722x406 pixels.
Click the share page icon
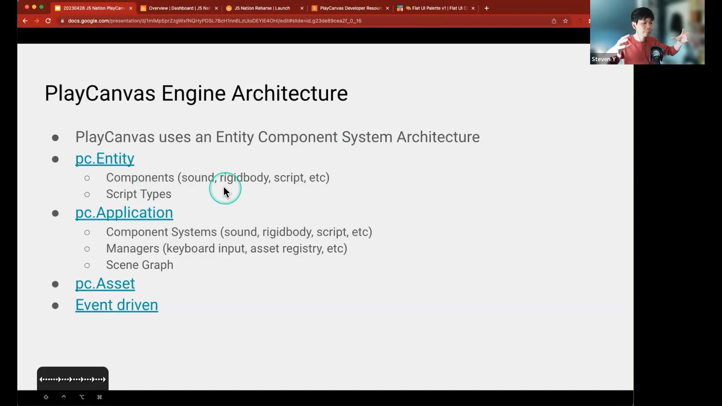click(554, 21)
